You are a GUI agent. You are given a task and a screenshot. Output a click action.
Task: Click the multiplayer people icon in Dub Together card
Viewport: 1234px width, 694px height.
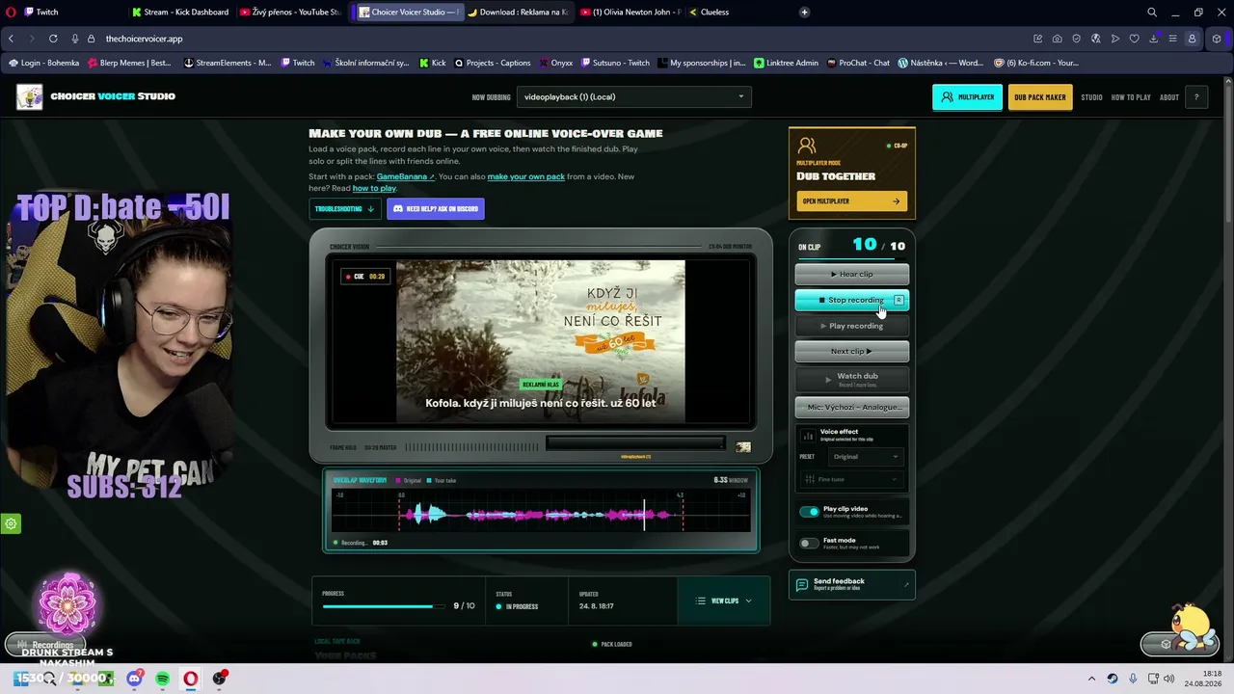coord(807,146)
